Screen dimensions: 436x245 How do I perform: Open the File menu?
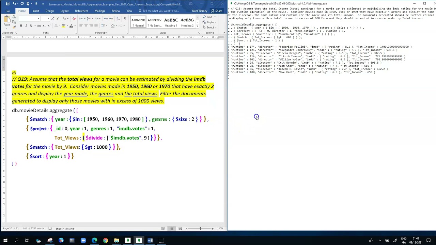pos(7,11)
